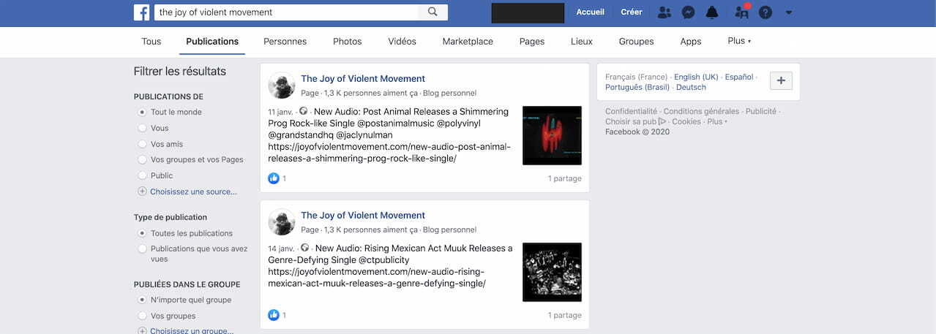Open the account dropdown arrow
This screenshot has height=334, width=936.
click(x=788, y=12)
